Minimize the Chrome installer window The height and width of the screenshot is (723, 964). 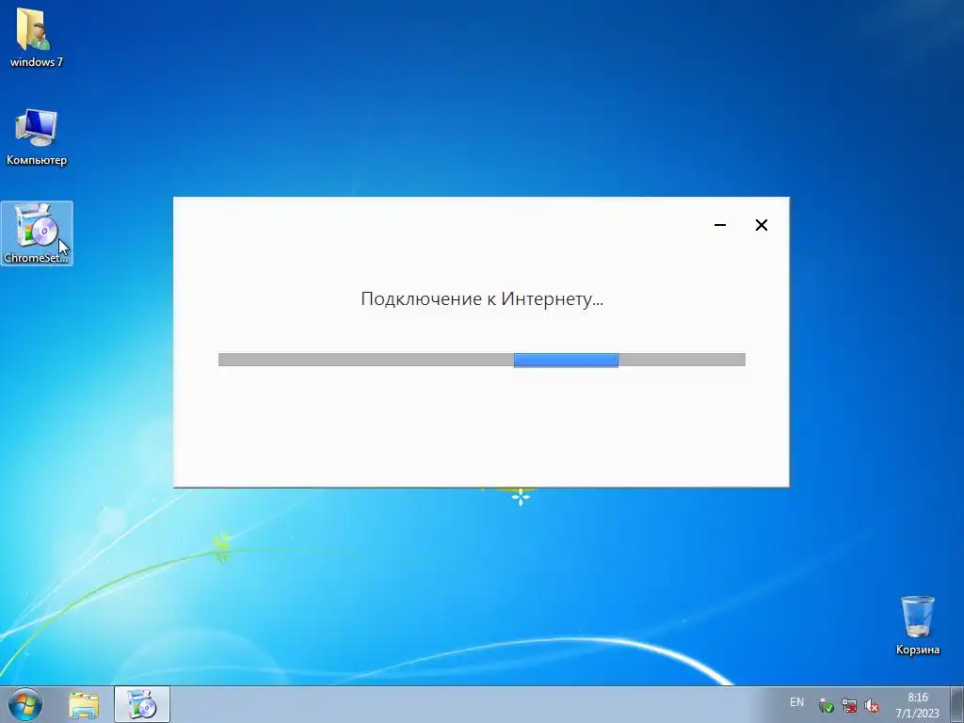[720, 225]
